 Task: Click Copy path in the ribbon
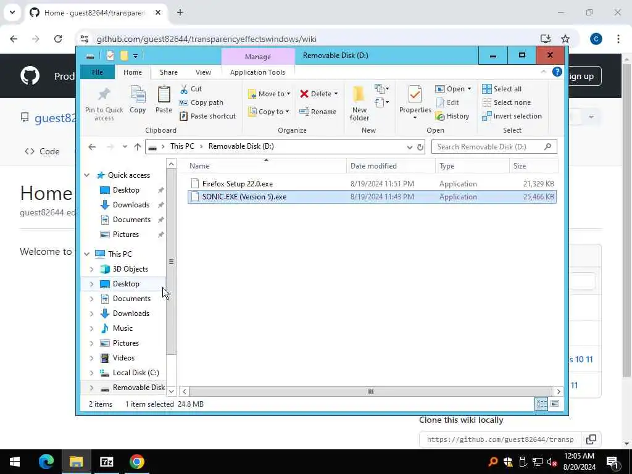[201, 102]
